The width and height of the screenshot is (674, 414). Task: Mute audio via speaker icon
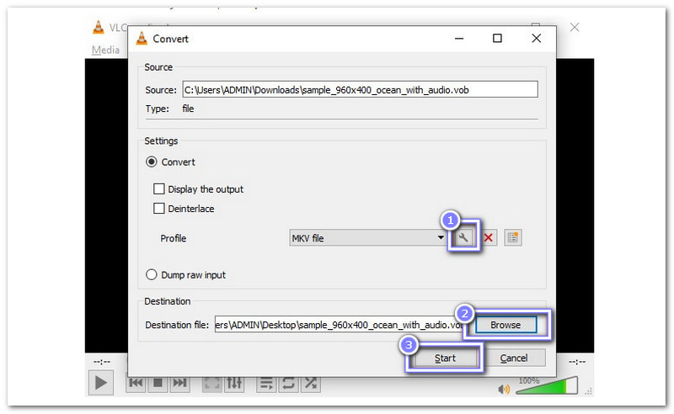(505, 389)
